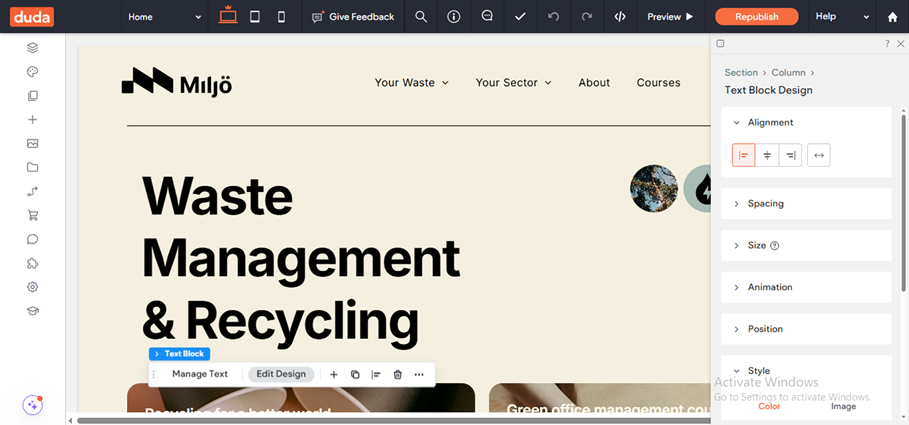
Task: Open more options ellipsis in text block toolbar
Action: click(x=419, y=374)
